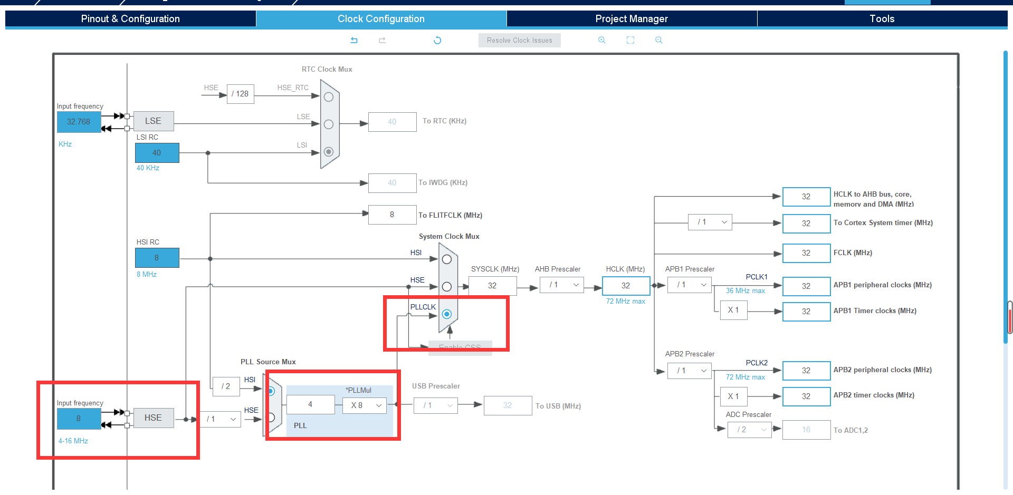1013x495 pixels.
Task: Click the HSE /128 divider box
Action: (240, 94)
